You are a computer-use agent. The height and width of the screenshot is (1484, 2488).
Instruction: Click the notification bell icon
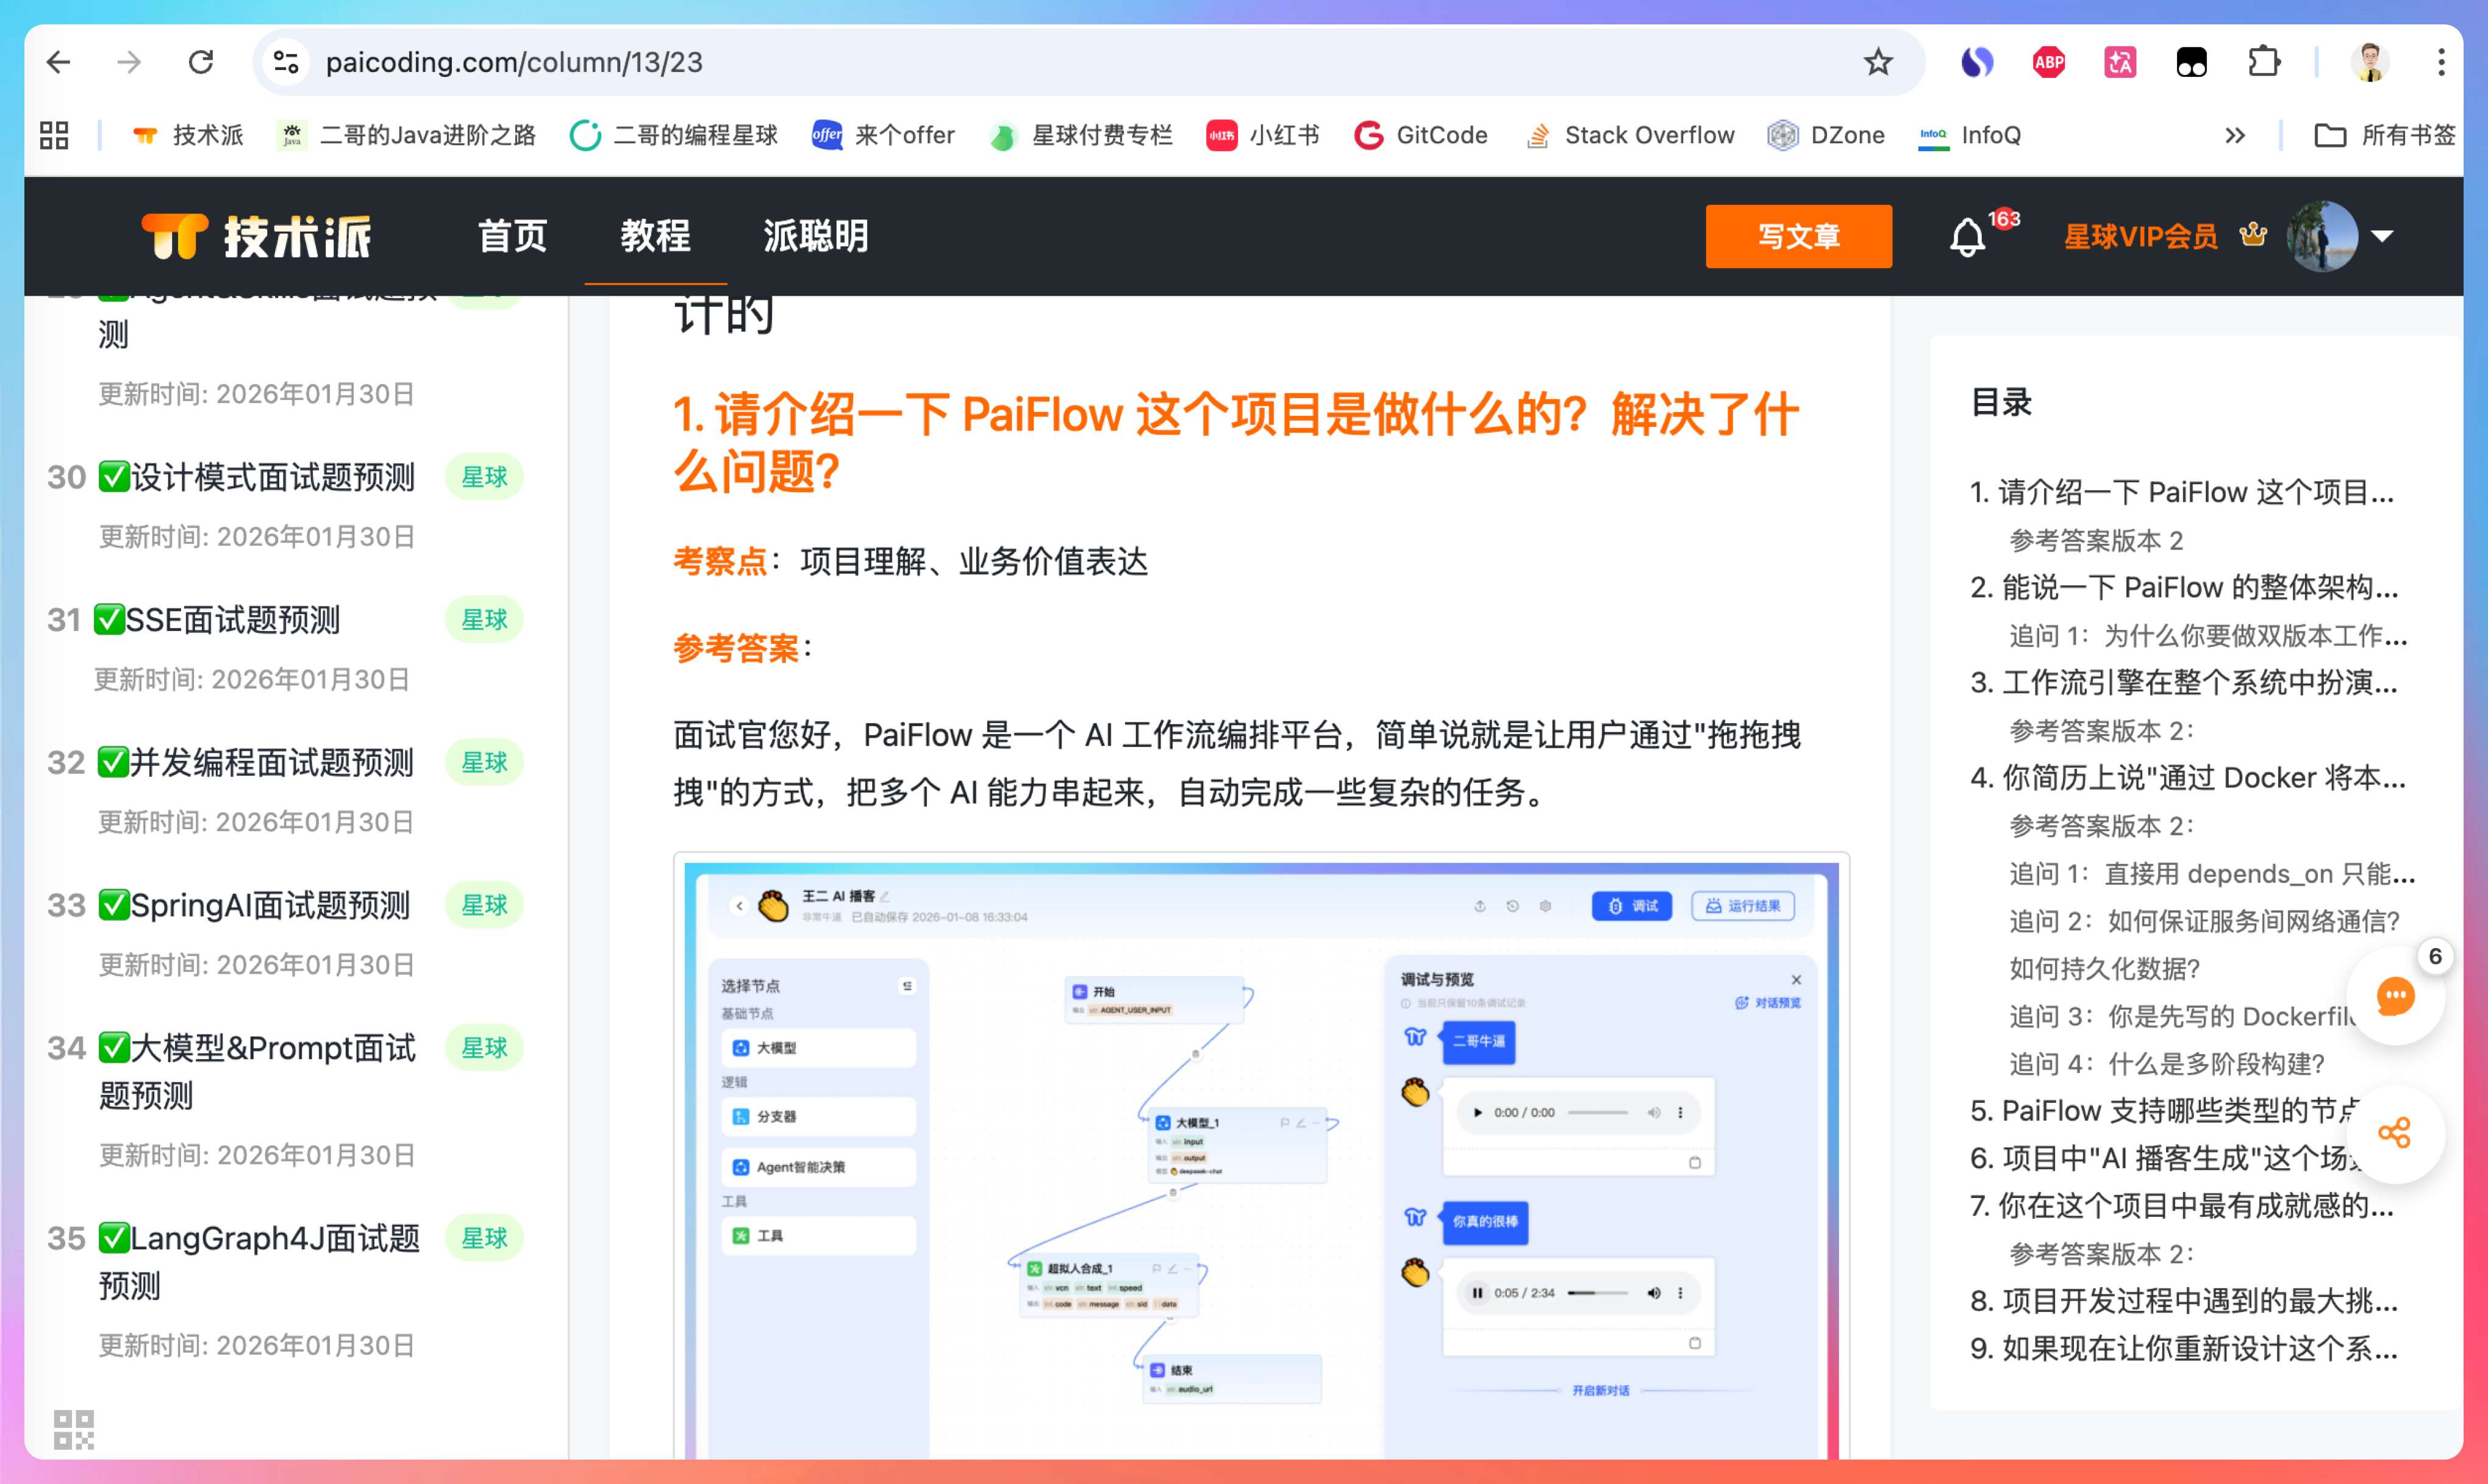coord(1966,237)
